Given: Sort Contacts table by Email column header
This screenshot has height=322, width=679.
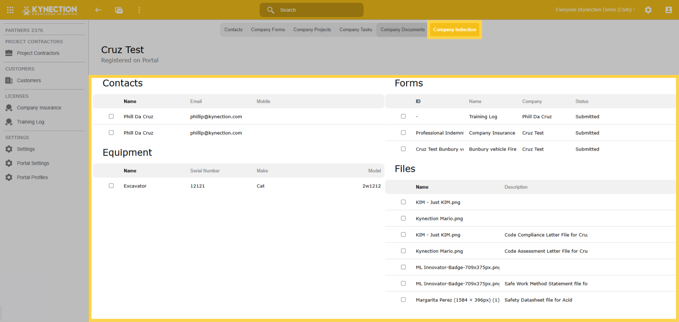Looking at the screenshot, I should point(196,101).
